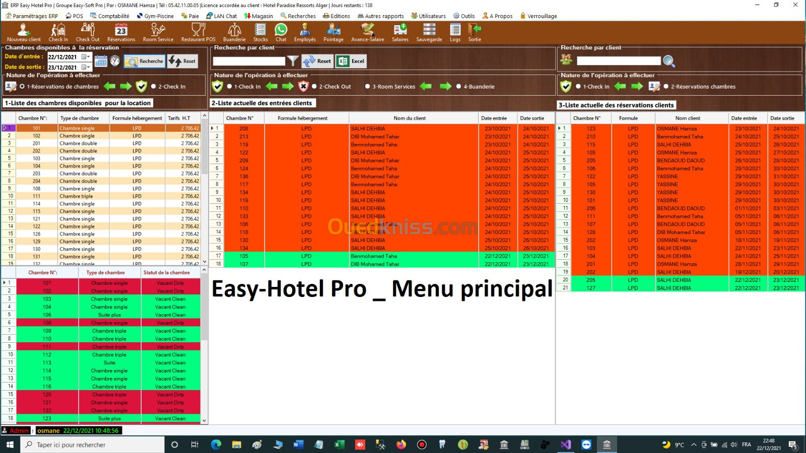Viewport: 806px width, 453px height.
Task: Select the 1-Check In radio in the reservations panel
Action: point(578,87)
